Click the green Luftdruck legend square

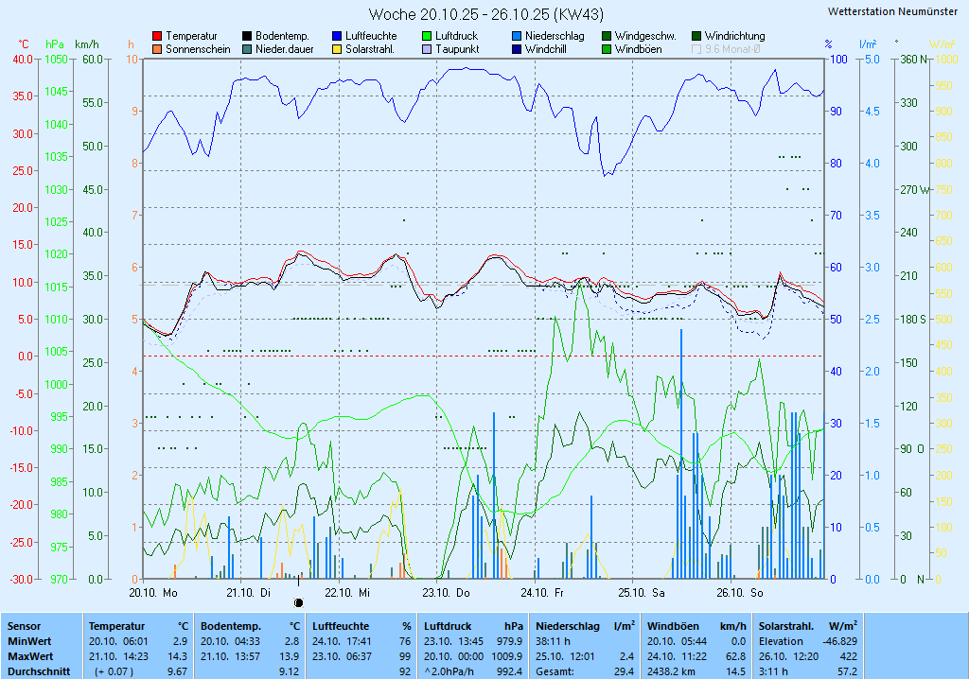point(427,36)
